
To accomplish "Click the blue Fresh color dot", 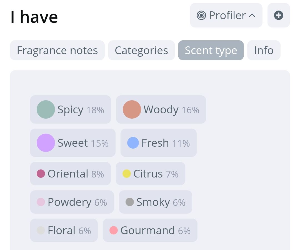I will tap(133, 143).
